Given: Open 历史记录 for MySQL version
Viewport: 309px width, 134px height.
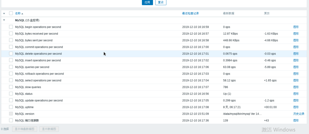Looking at the screenshot, I should (299, 114).
